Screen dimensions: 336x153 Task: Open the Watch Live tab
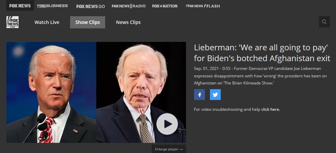[x=47, y=22]
